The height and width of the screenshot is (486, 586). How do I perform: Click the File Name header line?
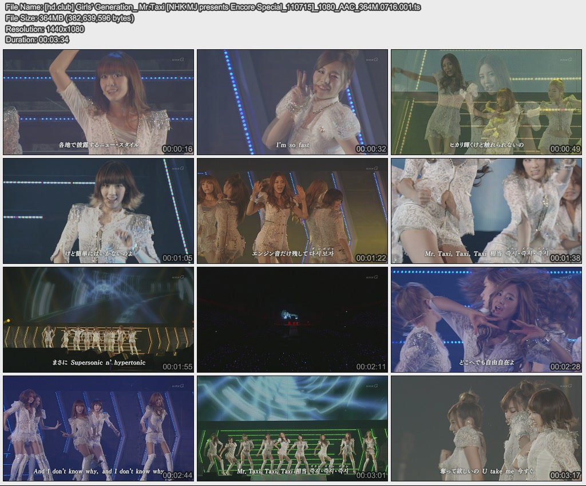pyautogui.click(x=213, y=7)
